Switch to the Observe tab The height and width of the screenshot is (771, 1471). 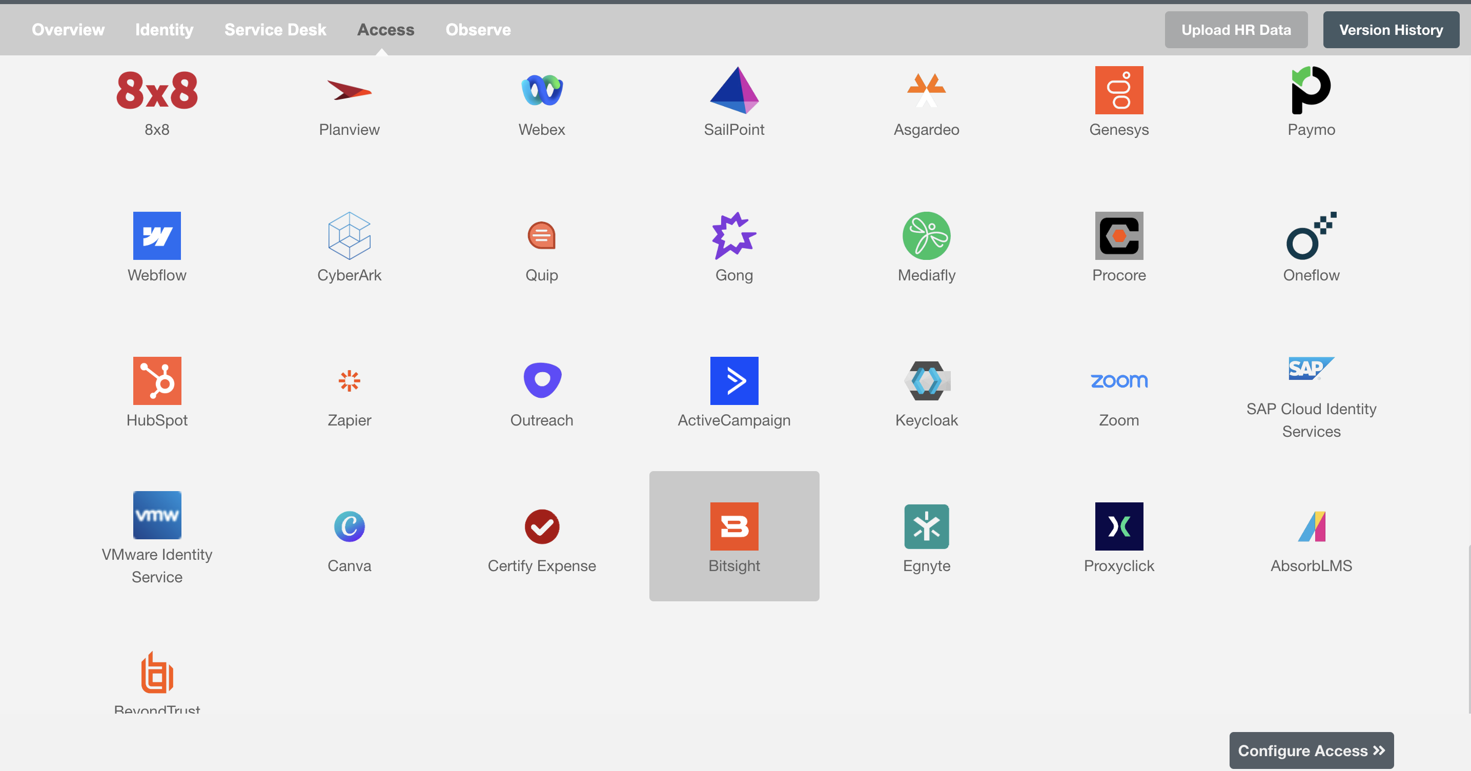pos(478,30)
